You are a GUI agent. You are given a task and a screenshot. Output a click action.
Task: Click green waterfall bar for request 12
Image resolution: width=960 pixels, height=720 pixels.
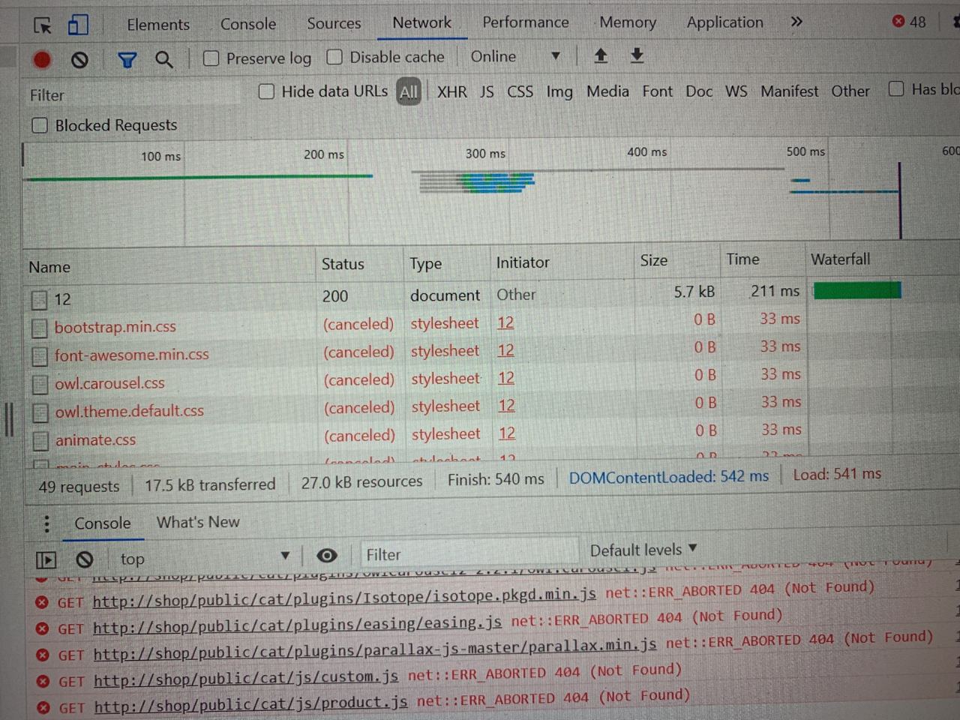coord(857,290)
